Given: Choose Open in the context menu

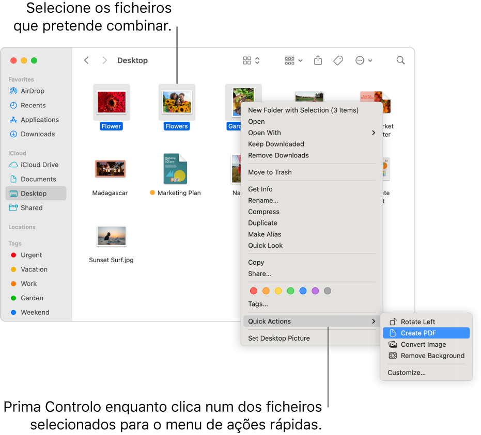Looking at the screenshot, I should click(x=312, y=122).
